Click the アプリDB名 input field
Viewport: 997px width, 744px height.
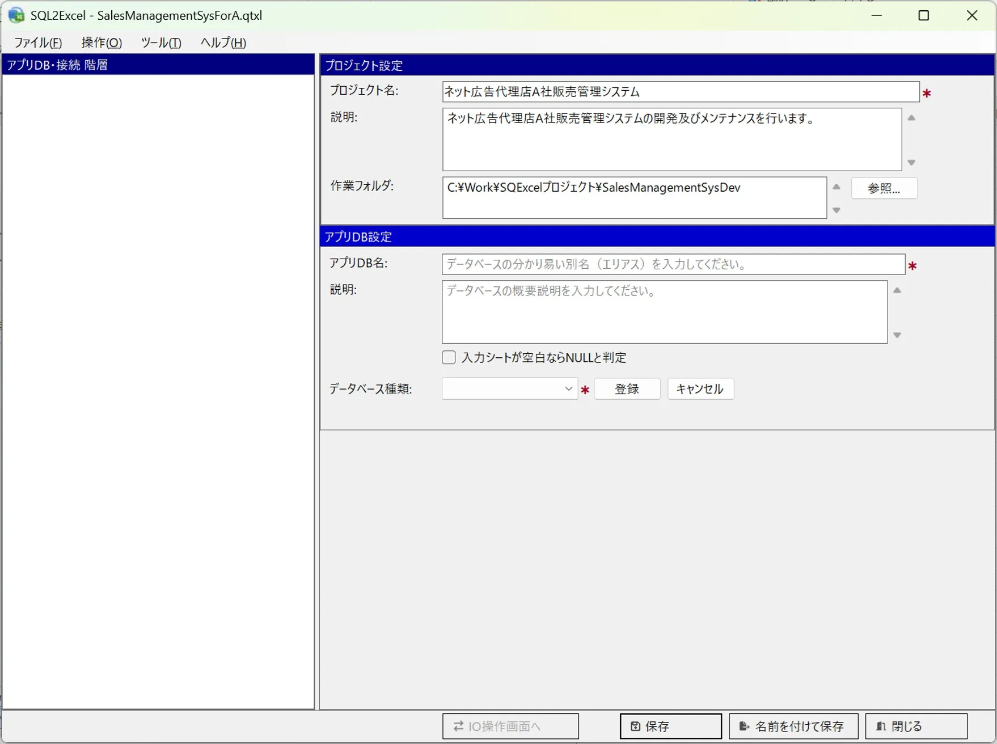pyautogui.click(x=673, y=264)
